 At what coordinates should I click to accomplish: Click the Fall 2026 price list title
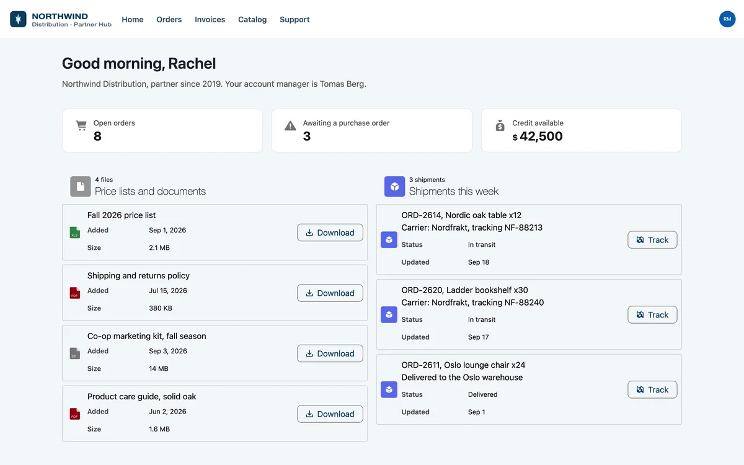coord(122,215)
